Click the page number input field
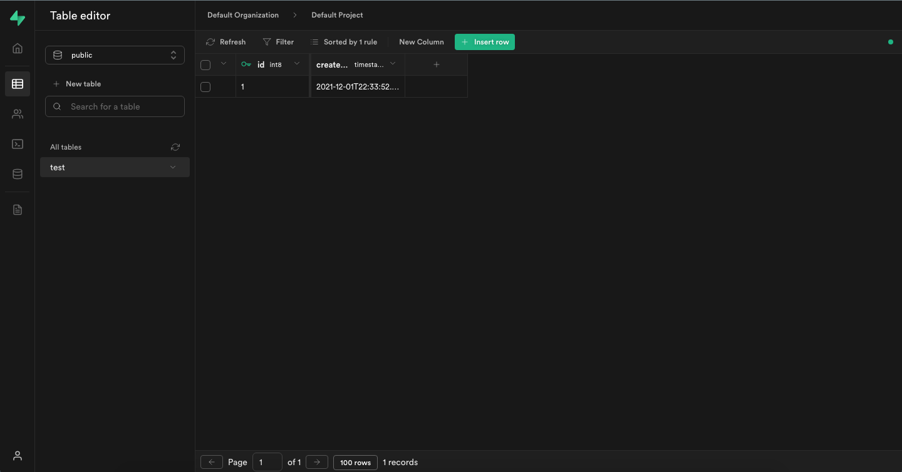The height and width of the screenshot is (472, 902). tap(267, 462)
